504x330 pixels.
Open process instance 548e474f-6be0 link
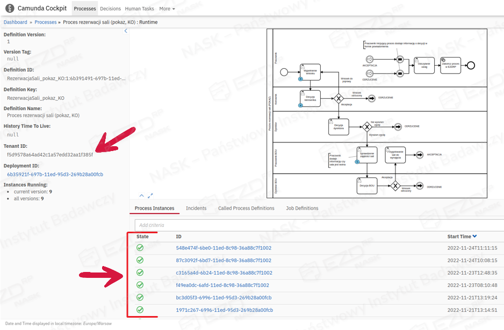point(224,248)
